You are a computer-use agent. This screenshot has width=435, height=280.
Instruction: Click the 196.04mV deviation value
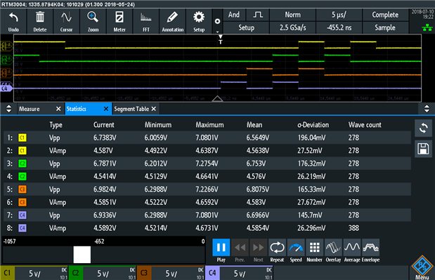point(311,138)
